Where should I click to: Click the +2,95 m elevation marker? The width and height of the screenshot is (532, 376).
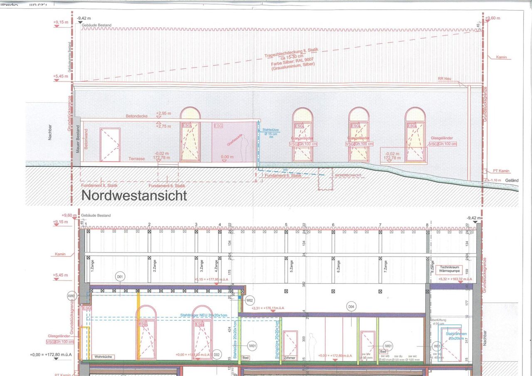tap(164, 114)
